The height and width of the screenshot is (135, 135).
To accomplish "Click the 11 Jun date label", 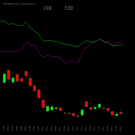I will point(77,129).
